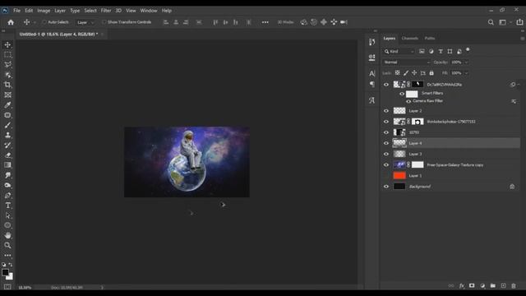Click the share button in options bar

pyautogui.click(x=519, y=22)
